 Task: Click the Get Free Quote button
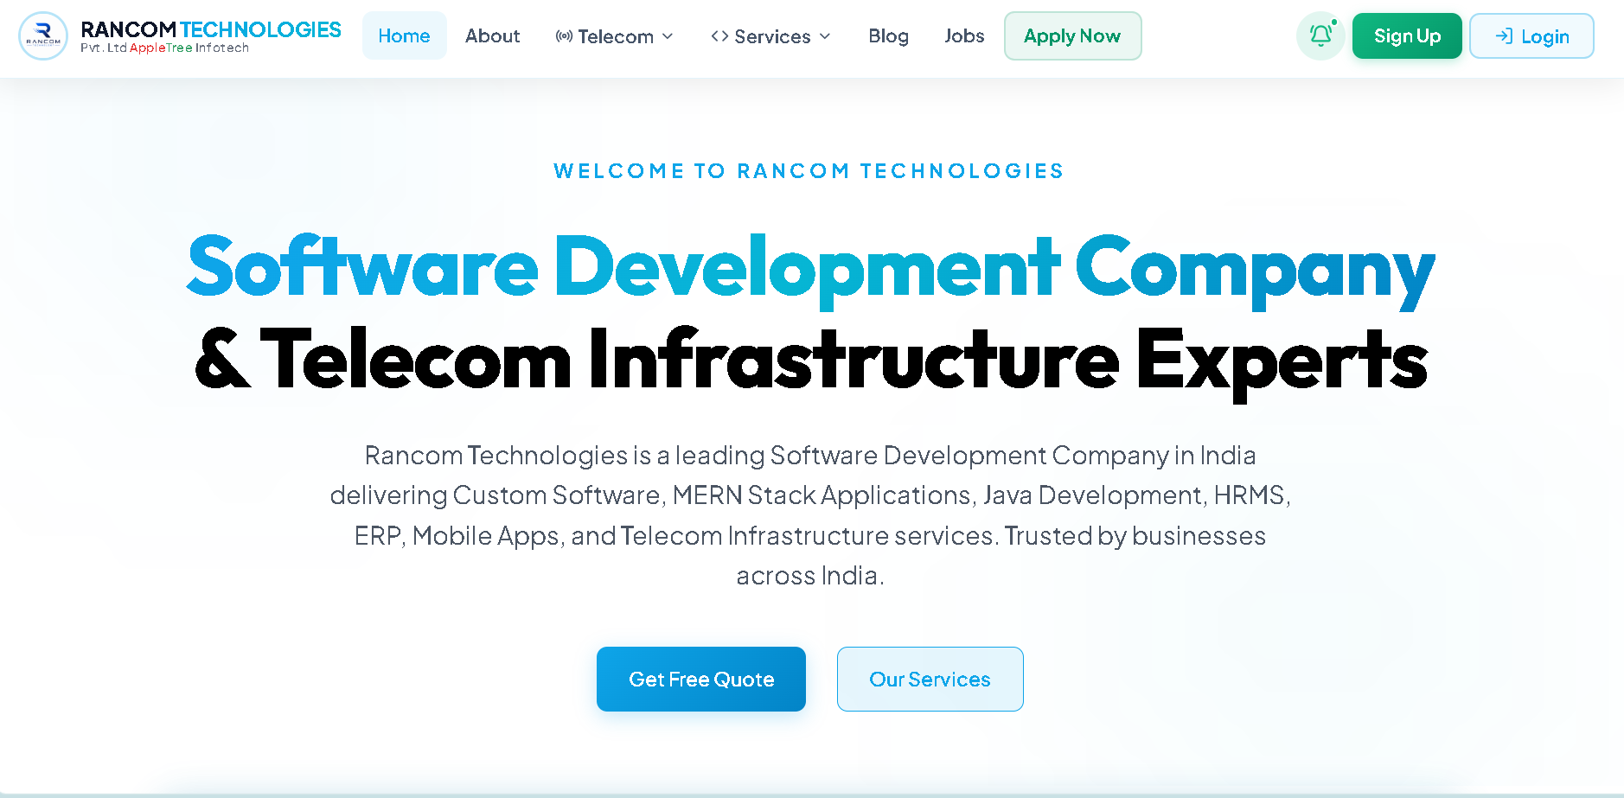pyautogui.click(x=701, y=679)
